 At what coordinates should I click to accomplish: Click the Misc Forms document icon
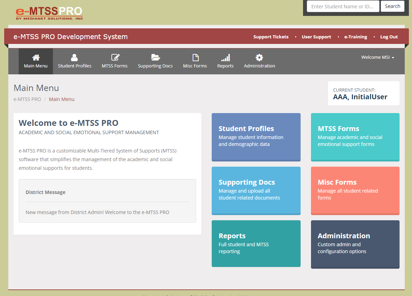click(x=195, y=57)
